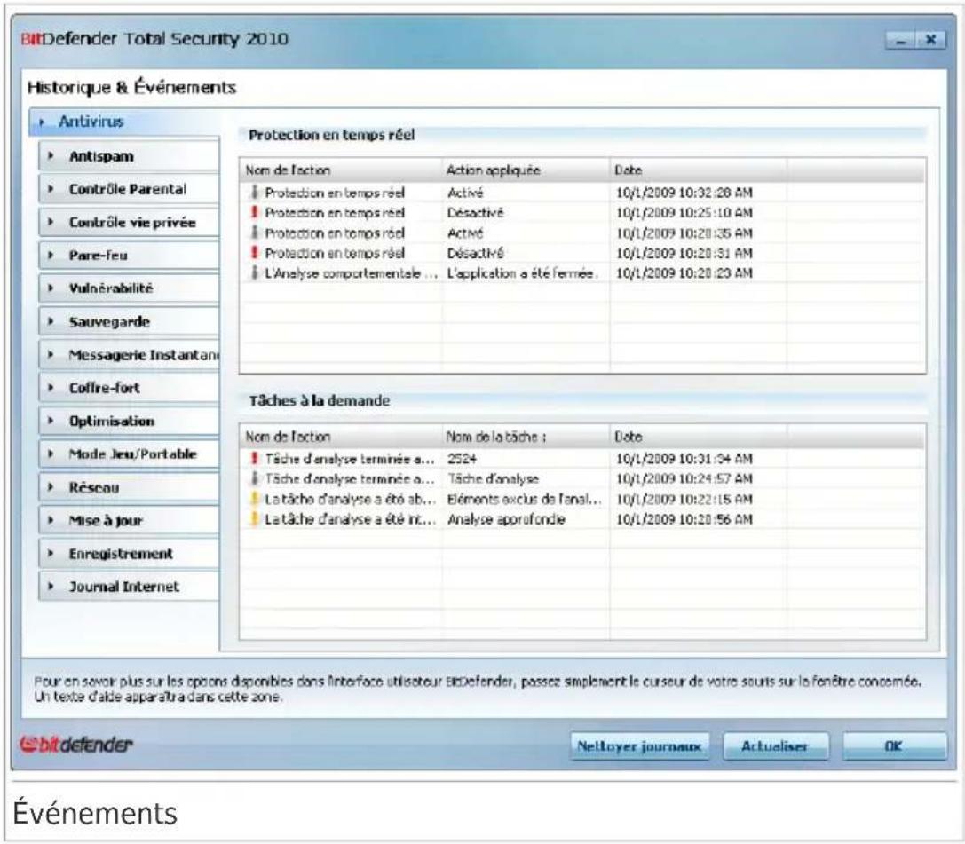Sort real-time protection table by Date
Screen dimensions: 965x844
[698, 170]
